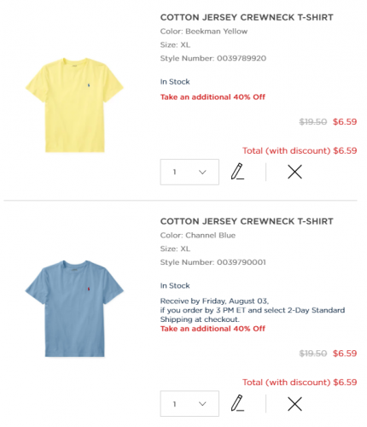Remove the Channel Blue t-shirt from cart
Viewport: 367px width, 427px height.
[x=294, y=404]
